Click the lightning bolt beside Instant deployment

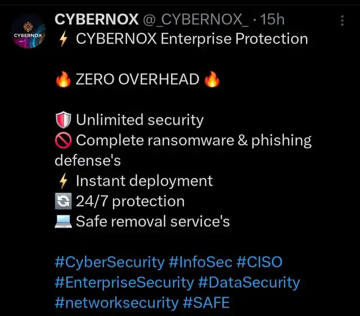pyautogui.click(x=63, y=181)
